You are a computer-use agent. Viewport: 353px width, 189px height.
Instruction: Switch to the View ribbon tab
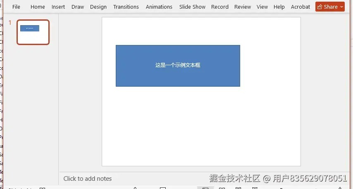click(x=262, y=7)
